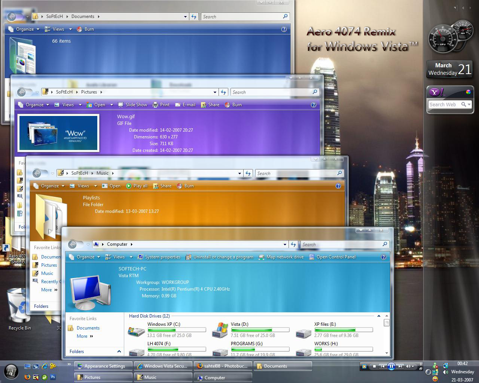Click the Back button in the Computer window

[73, 244]
